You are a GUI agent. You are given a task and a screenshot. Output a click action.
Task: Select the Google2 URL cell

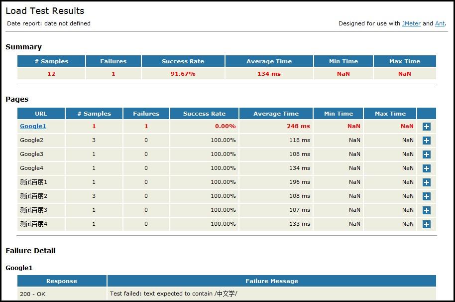coord(41,140)
